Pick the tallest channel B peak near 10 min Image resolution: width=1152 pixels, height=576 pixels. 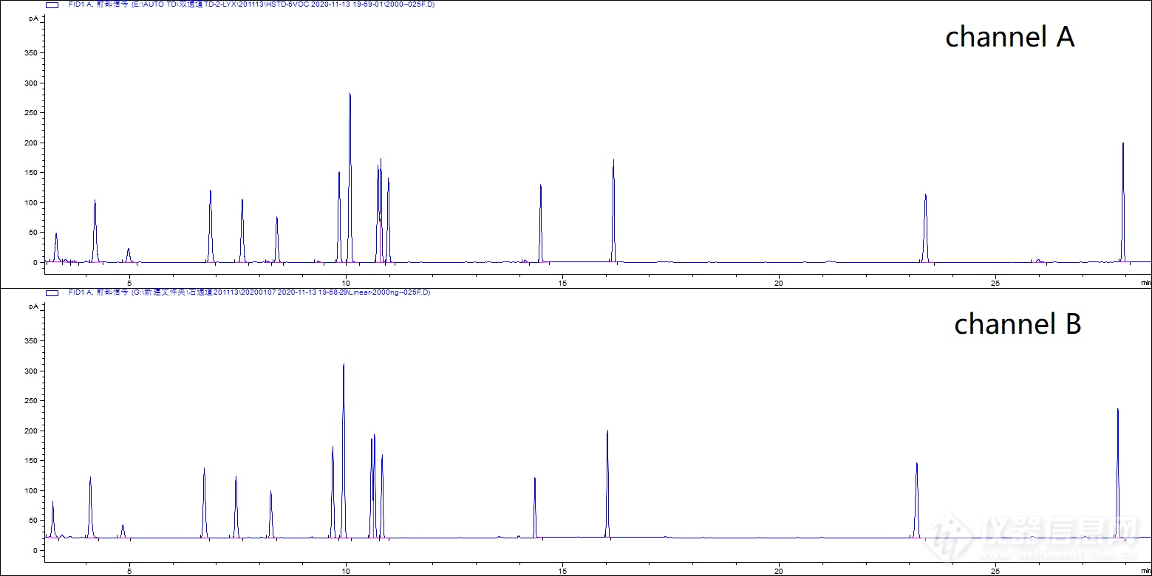pyautogui.click(x=344, y=450)
